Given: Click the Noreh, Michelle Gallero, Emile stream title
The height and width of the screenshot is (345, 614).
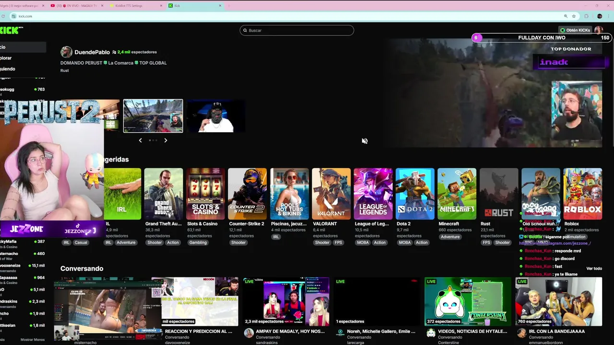Looking at the screenshot, I should coord(381,331).
